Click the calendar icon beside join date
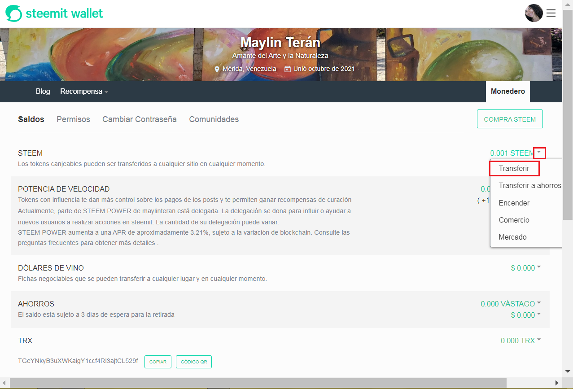The image size is (573, 389). pyautogui.click(x=287, y=69)
